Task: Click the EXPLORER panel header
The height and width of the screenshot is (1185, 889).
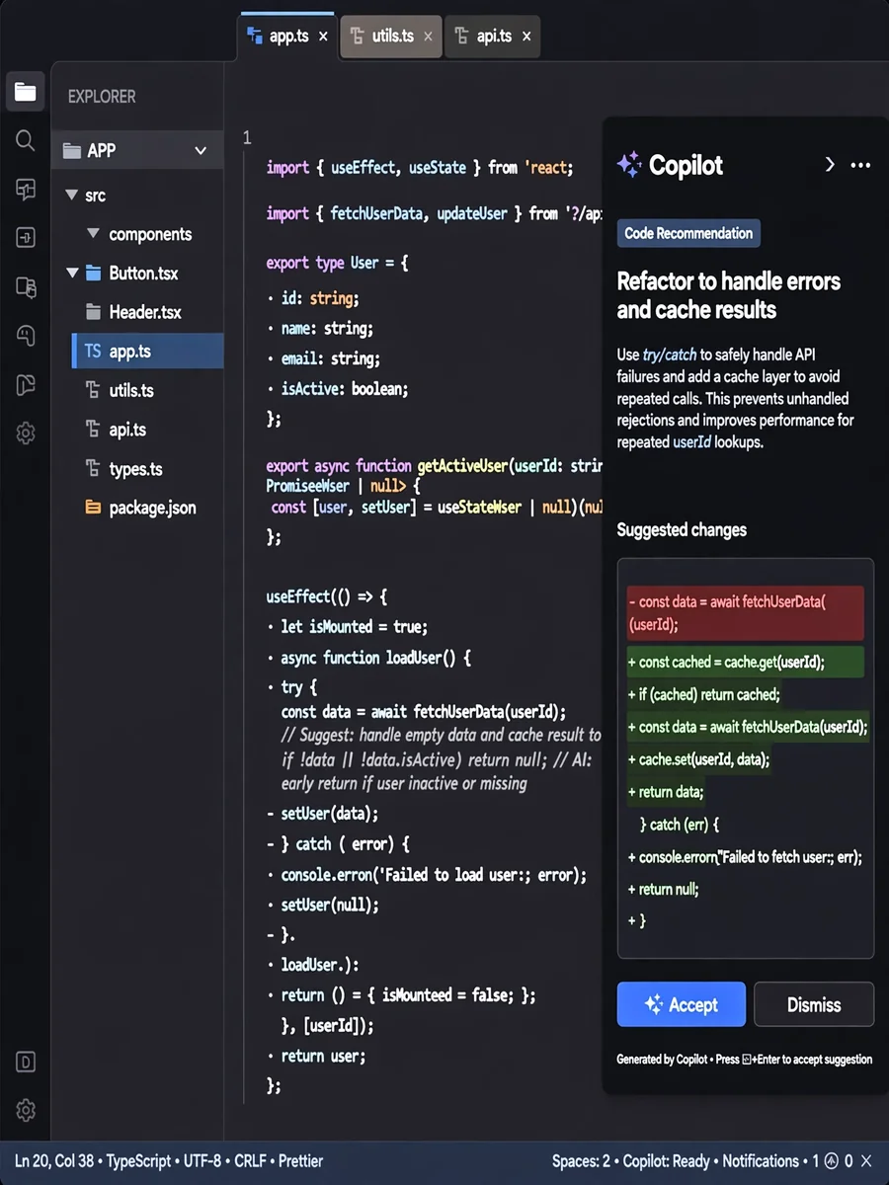Action: (x=102, y=97)
